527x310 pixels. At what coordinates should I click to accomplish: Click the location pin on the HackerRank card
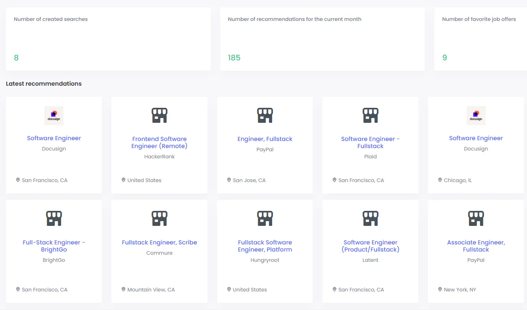coord(123,180)
